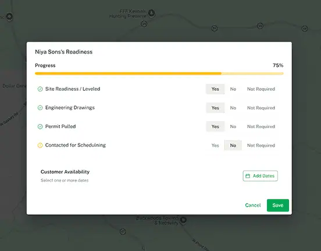
Task: Click the Permit Pulled label
Action: [x=60, y=126]
